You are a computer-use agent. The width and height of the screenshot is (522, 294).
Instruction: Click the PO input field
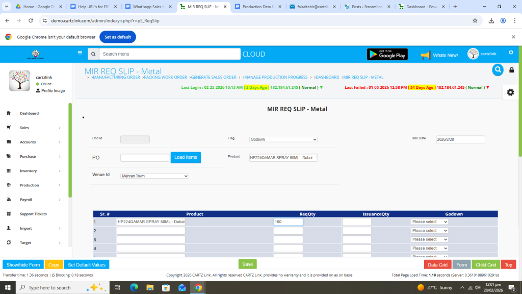pyautogui.click(x=144, y=158)
